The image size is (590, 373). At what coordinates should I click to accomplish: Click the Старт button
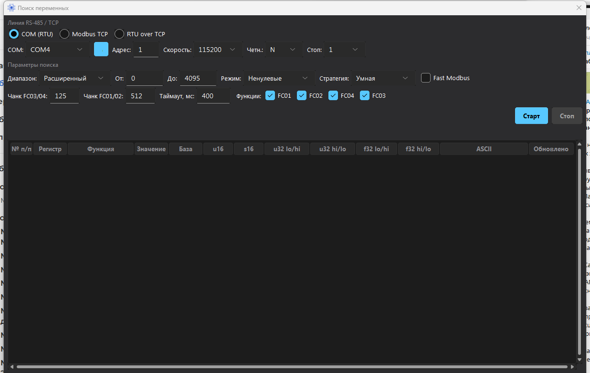click(x=531, y=116)
